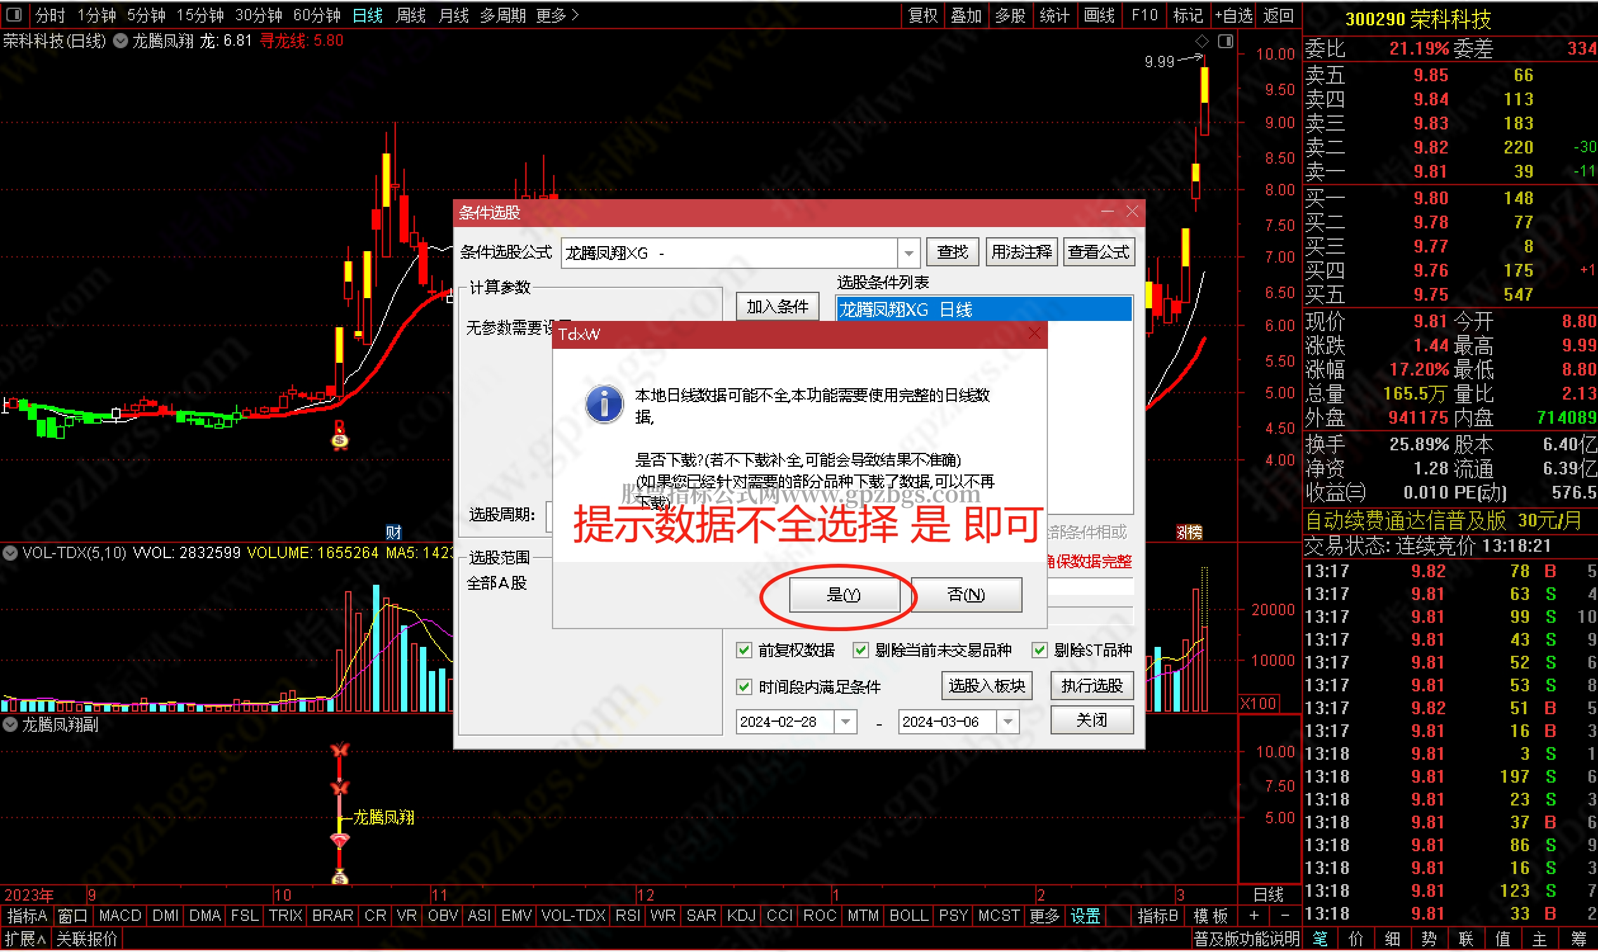1598x952 pixels.
Task: Click +自选 to add to watchlist
Action: tap(1233, 15)
